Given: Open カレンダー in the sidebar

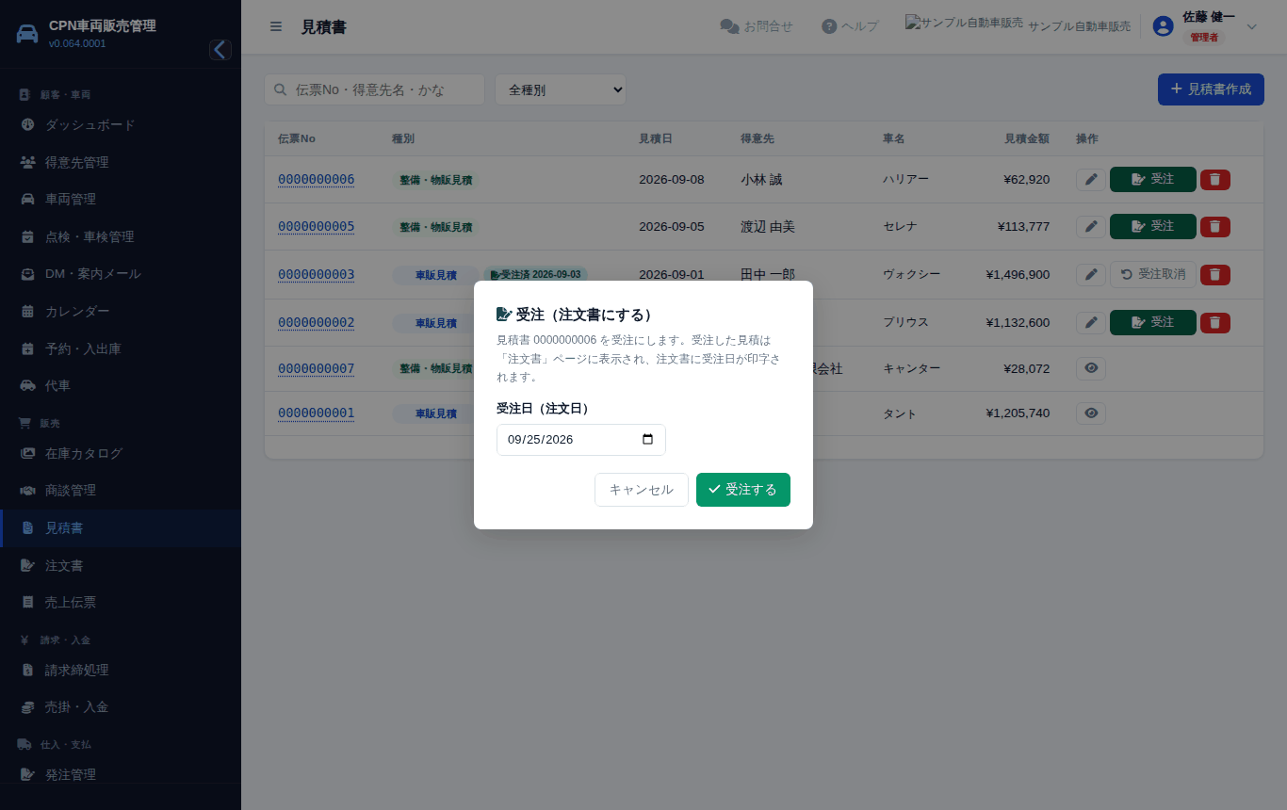Looking at the screenshot, I should click(x=121, y=312).
